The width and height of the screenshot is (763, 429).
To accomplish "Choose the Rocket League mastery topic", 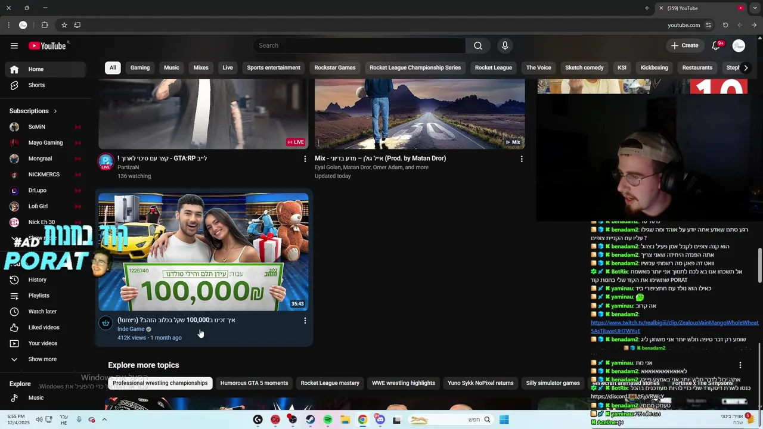I will pyautogui.click(x=330, y=383).
